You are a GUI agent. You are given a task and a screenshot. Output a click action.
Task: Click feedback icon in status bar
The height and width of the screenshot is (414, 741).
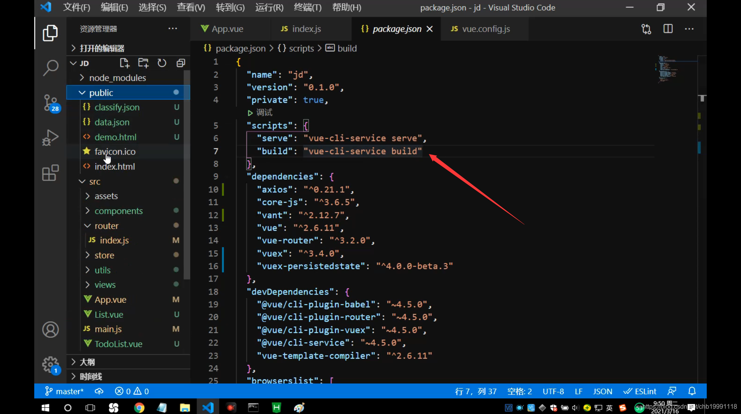(x=672, y=391)
